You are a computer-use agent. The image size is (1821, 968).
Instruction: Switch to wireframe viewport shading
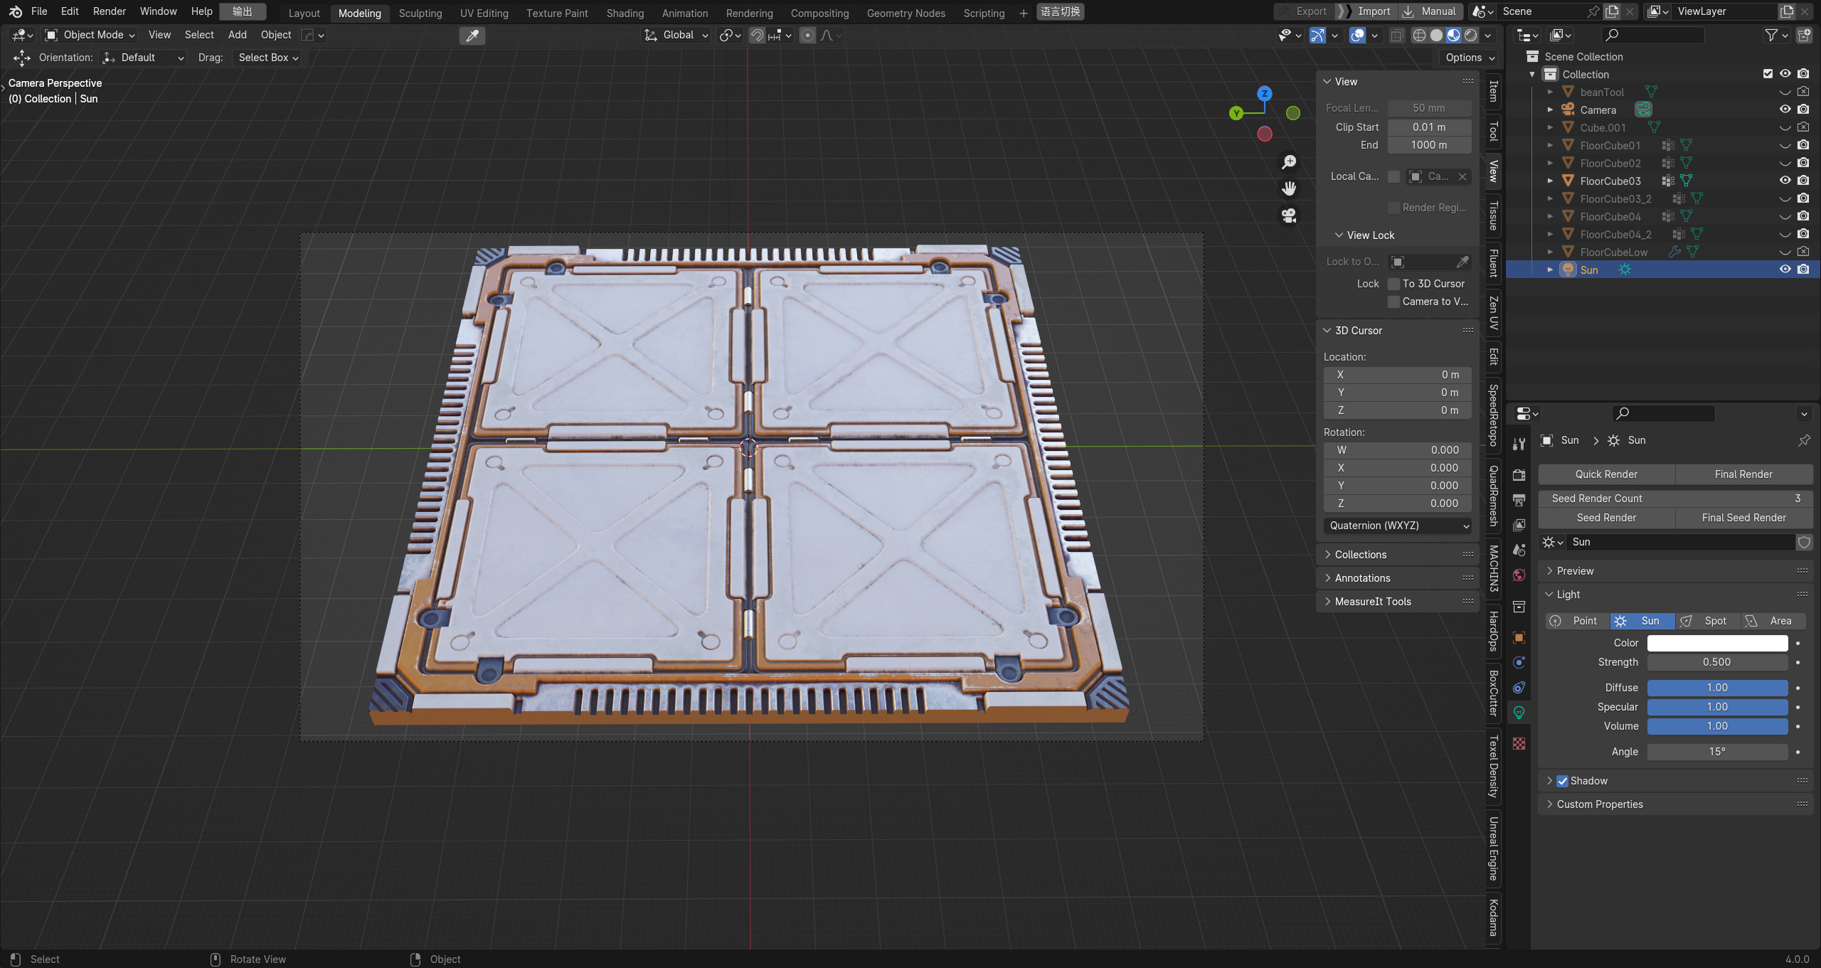pos(1419,35)
